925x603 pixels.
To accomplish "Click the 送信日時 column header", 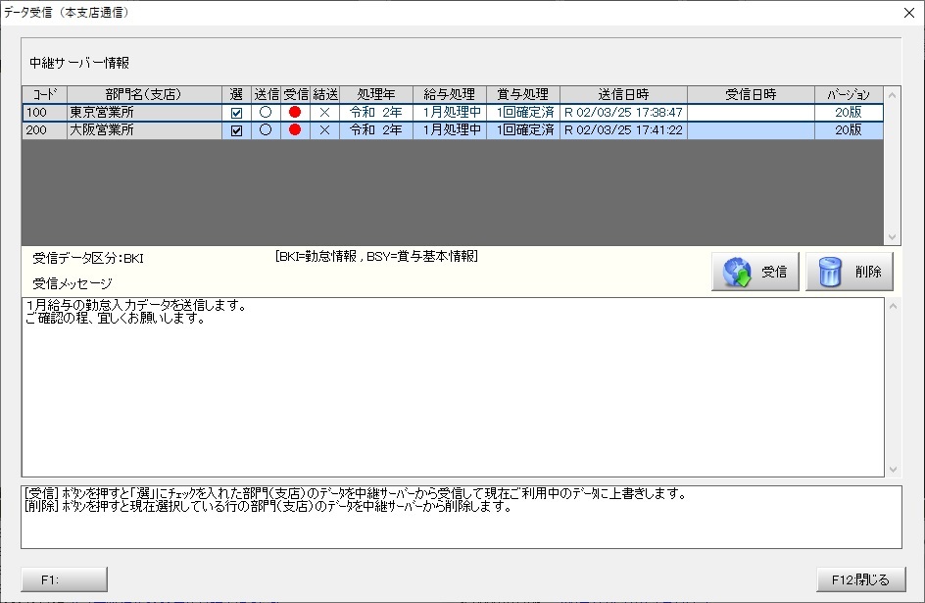I will [x=623, y=94].
